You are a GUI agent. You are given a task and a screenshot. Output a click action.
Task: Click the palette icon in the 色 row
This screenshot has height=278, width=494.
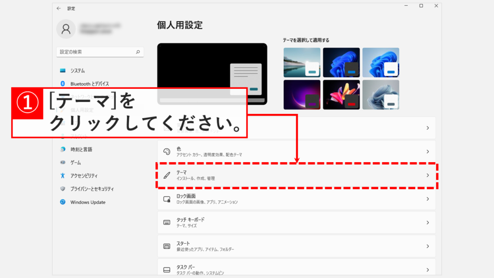pos(167,152)
